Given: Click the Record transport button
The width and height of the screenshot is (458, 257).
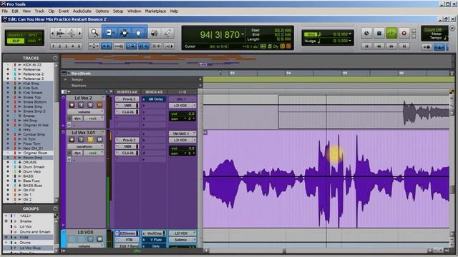Looking at the screenshot, I should tap(404, 34).
